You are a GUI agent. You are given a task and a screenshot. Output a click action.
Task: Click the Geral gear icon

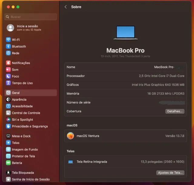(8, 93)
